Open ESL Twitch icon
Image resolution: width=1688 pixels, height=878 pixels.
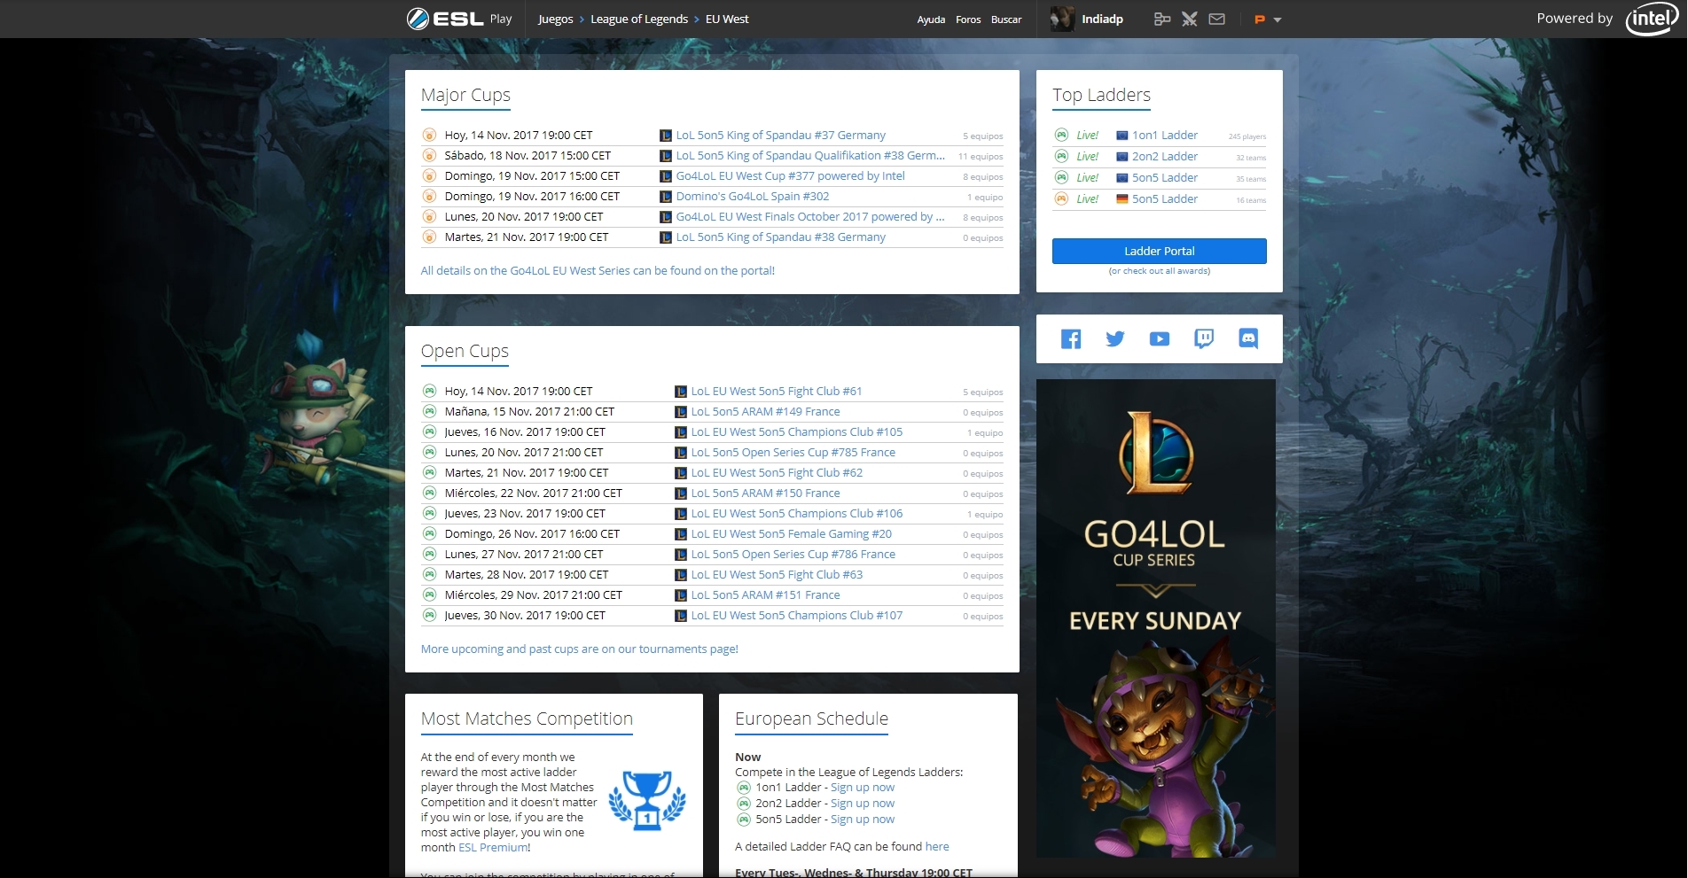point(1204,338)
